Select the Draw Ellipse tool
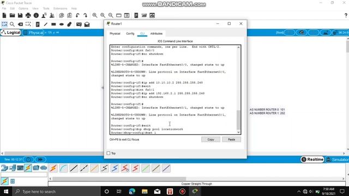The height and width of the screenshot is (196, 349). tap(62, 24)
